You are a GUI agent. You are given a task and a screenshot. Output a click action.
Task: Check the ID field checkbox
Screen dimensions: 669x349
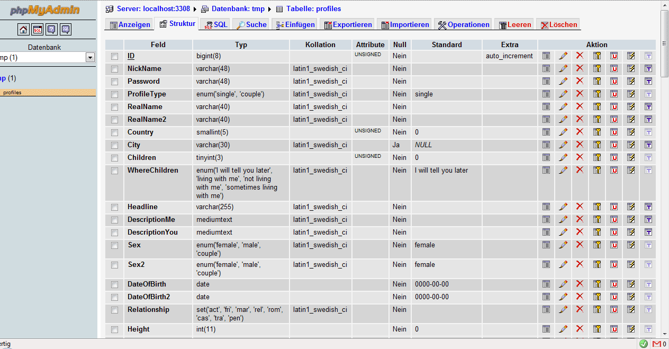tap(114, 56)
